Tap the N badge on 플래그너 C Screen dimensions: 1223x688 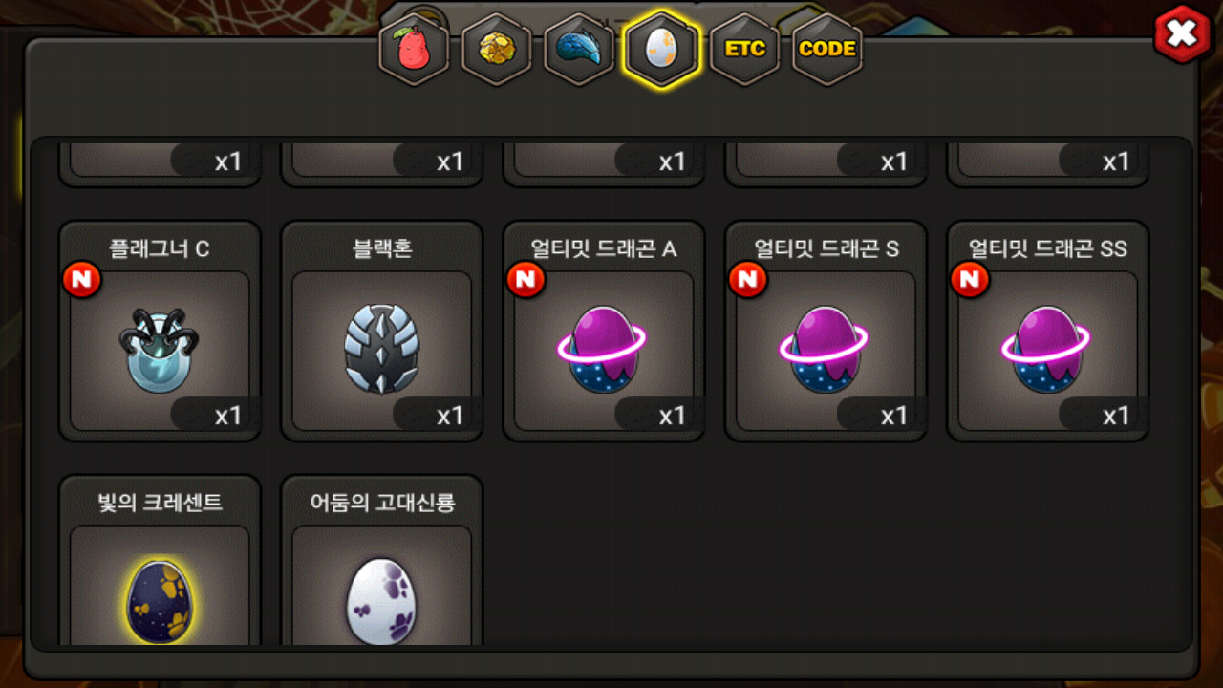(x=82, y=279)
